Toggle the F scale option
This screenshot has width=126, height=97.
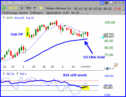point(113,69)
